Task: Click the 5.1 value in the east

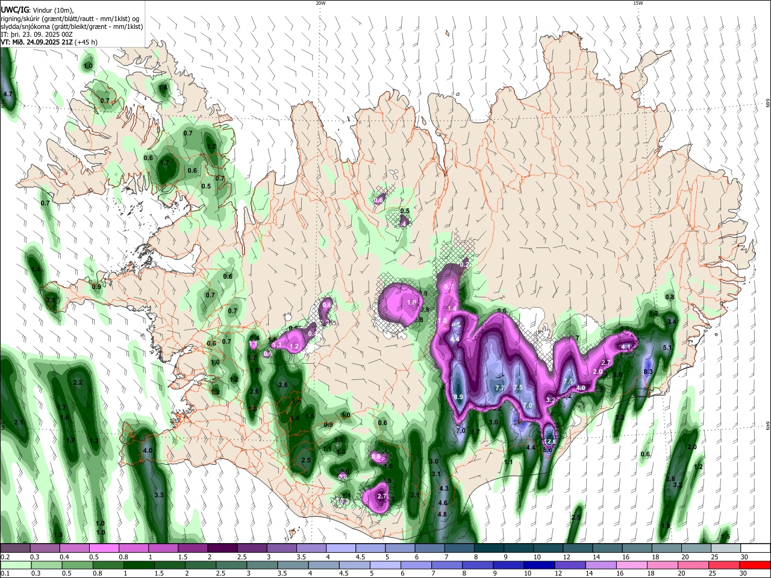Action: click(x=667, y=347)
